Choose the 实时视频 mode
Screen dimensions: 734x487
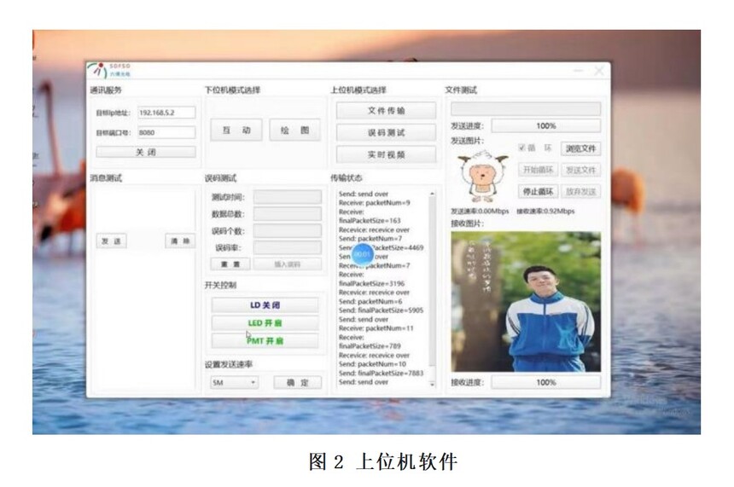click(x=386, y=154)
